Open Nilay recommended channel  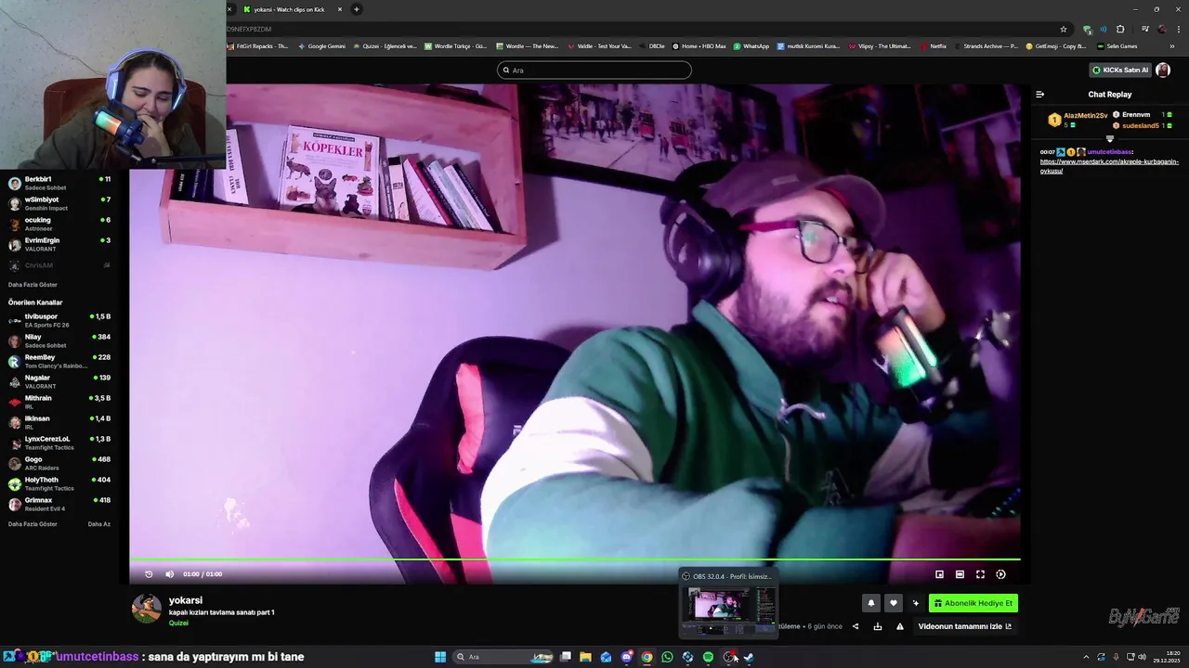[59, 340]
